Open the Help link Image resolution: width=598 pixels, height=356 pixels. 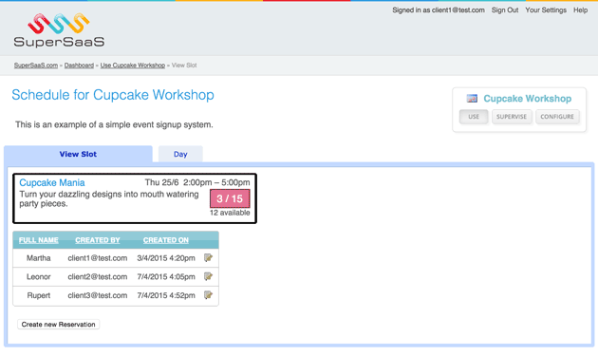pos(581,10)
